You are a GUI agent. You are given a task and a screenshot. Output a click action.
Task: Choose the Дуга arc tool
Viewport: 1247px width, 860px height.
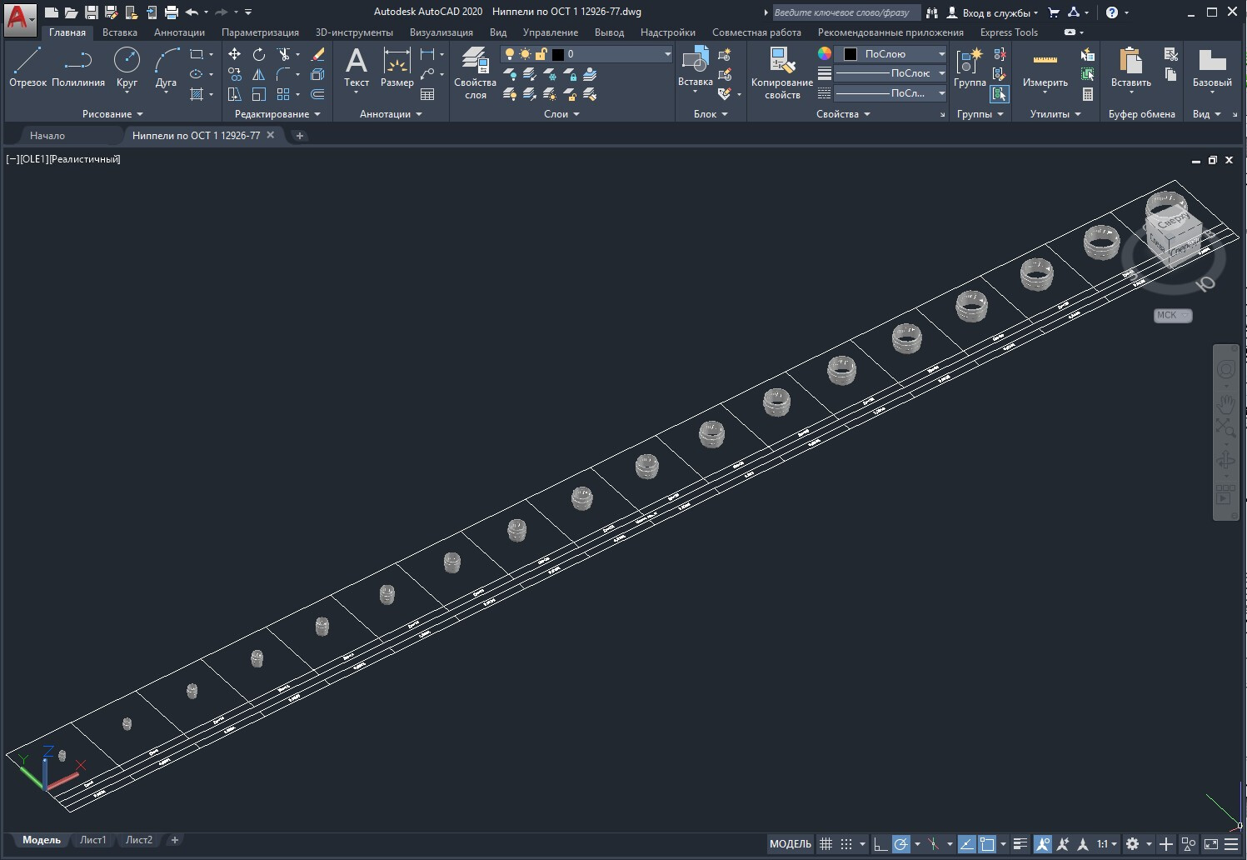click(166, 67)
